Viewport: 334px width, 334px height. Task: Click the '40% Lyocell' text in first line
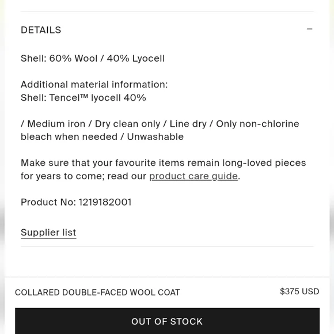[136, 58]
